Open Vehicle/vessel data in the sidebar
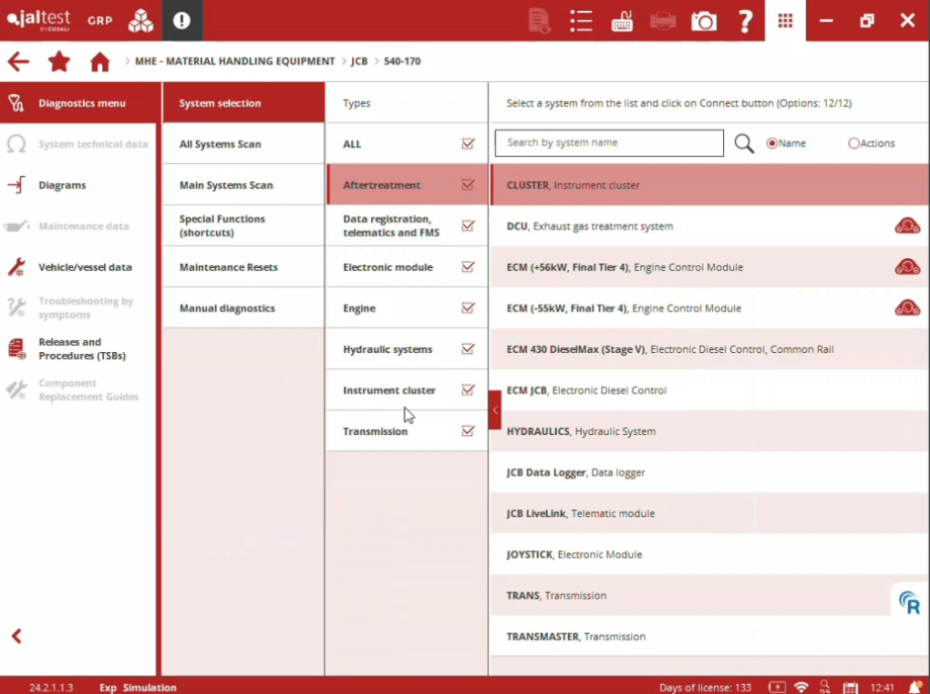 [x=85, y=267]
